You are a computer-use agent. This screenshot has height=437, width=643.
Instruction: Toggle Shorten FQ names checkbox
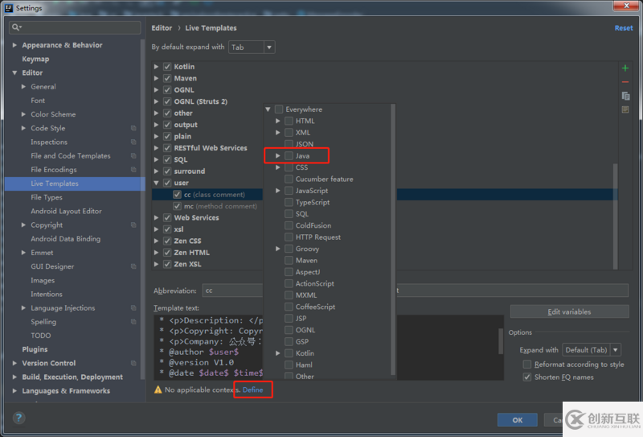click(x=527, y=377)
